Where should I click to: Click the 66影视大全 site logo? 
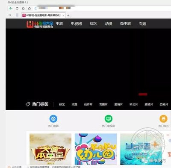tap(40, 24)
